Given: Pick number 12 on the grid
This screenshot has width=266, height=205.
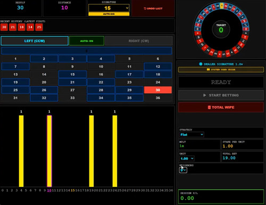Looking at the screenshot, I should (x=158, y=67).
